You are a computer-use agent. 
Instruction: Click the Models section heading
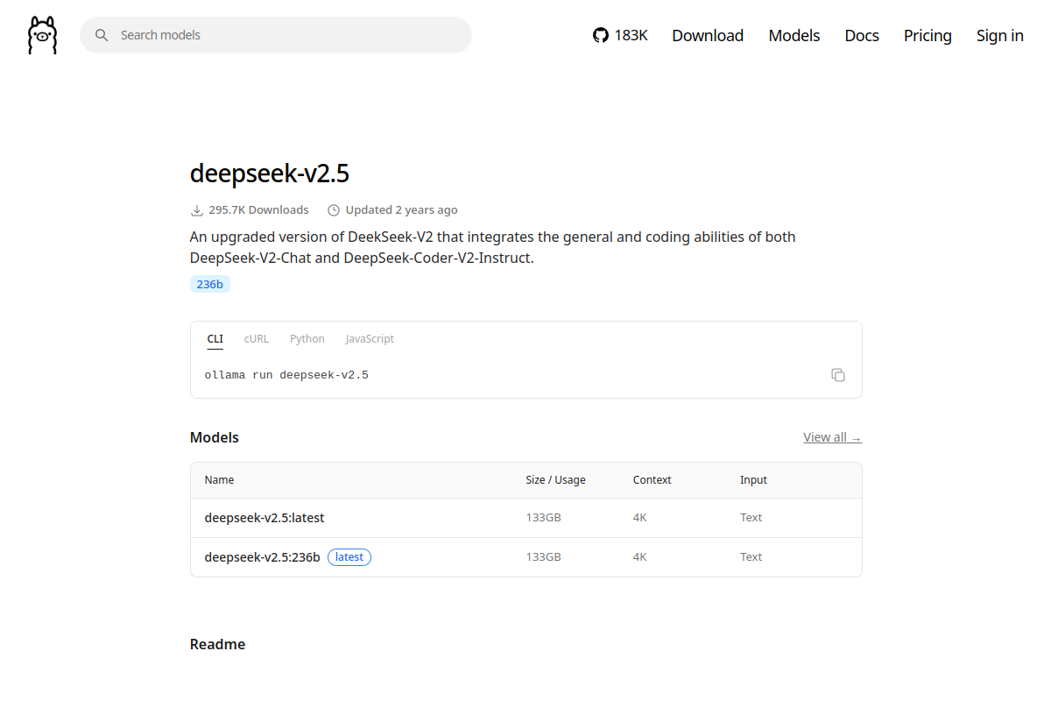click(215, 437)
